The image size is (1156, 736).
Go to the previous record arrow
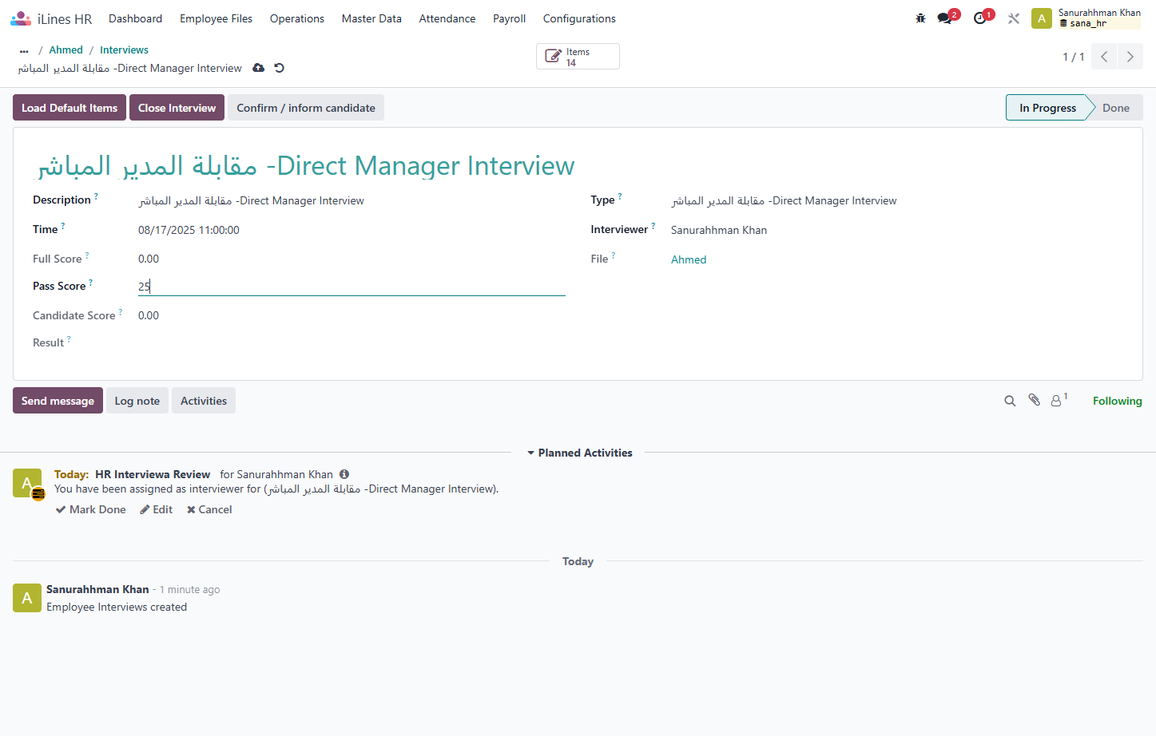point(1104,57)
